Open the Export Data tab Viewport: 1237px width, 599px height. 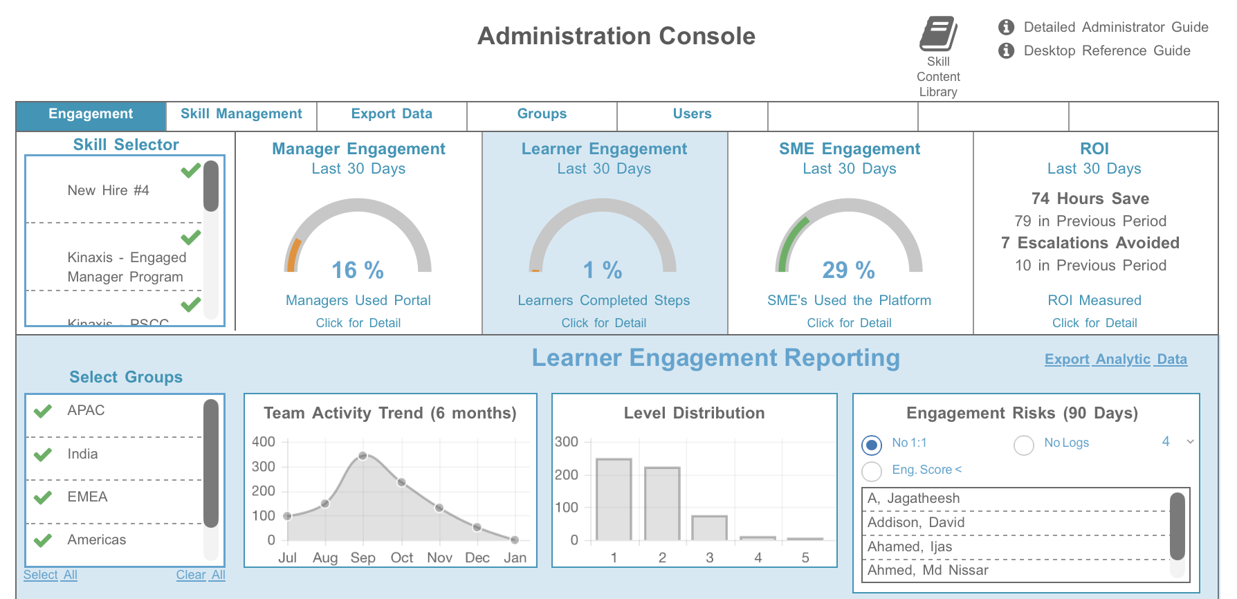click(x=392, y=114)
